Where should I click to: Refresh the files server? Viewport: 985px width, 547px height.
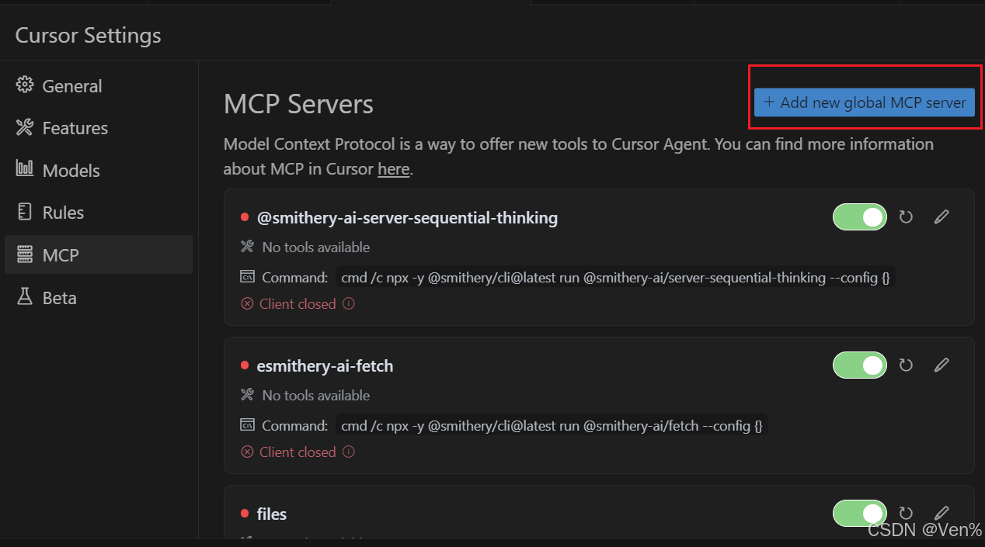[906, 513]
